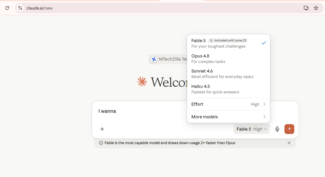Click the 'Included until June 22' badge
The image size is (325, 177).
click(228, 41)
